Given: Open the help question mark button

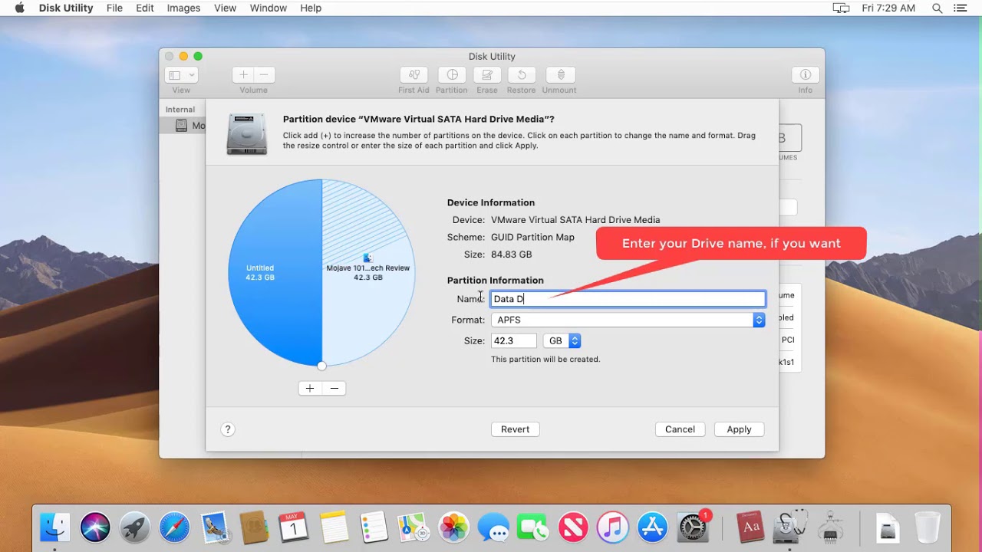Looking at the screenshot, I should pos(227,429).
